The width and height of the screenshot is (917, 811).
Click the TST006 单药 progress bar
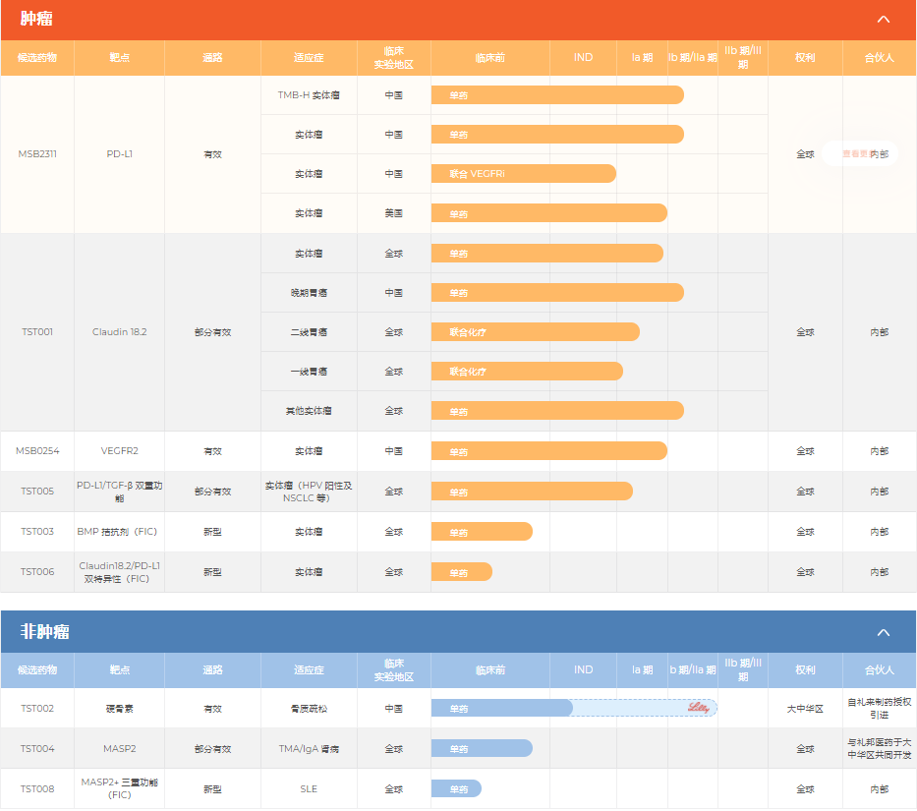tap(461, 572)
